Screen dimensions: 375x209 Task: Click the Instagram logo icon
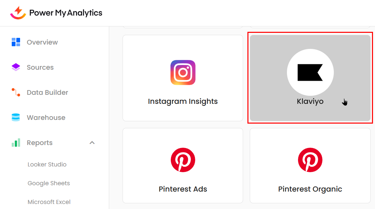point(183,72)
